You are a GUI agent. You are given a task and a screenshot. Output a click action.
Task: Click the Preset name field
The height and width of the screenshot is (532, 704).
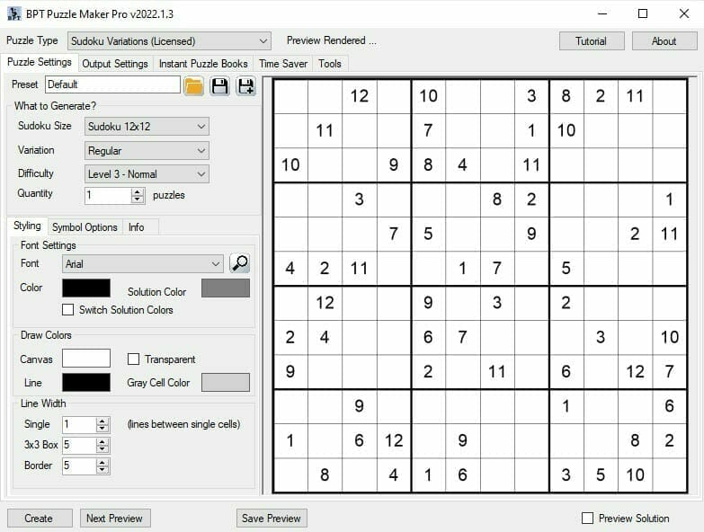coord(112,84)
